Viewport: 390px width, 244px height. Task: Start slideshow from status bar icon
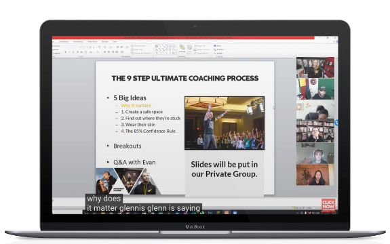coord(303,207)
